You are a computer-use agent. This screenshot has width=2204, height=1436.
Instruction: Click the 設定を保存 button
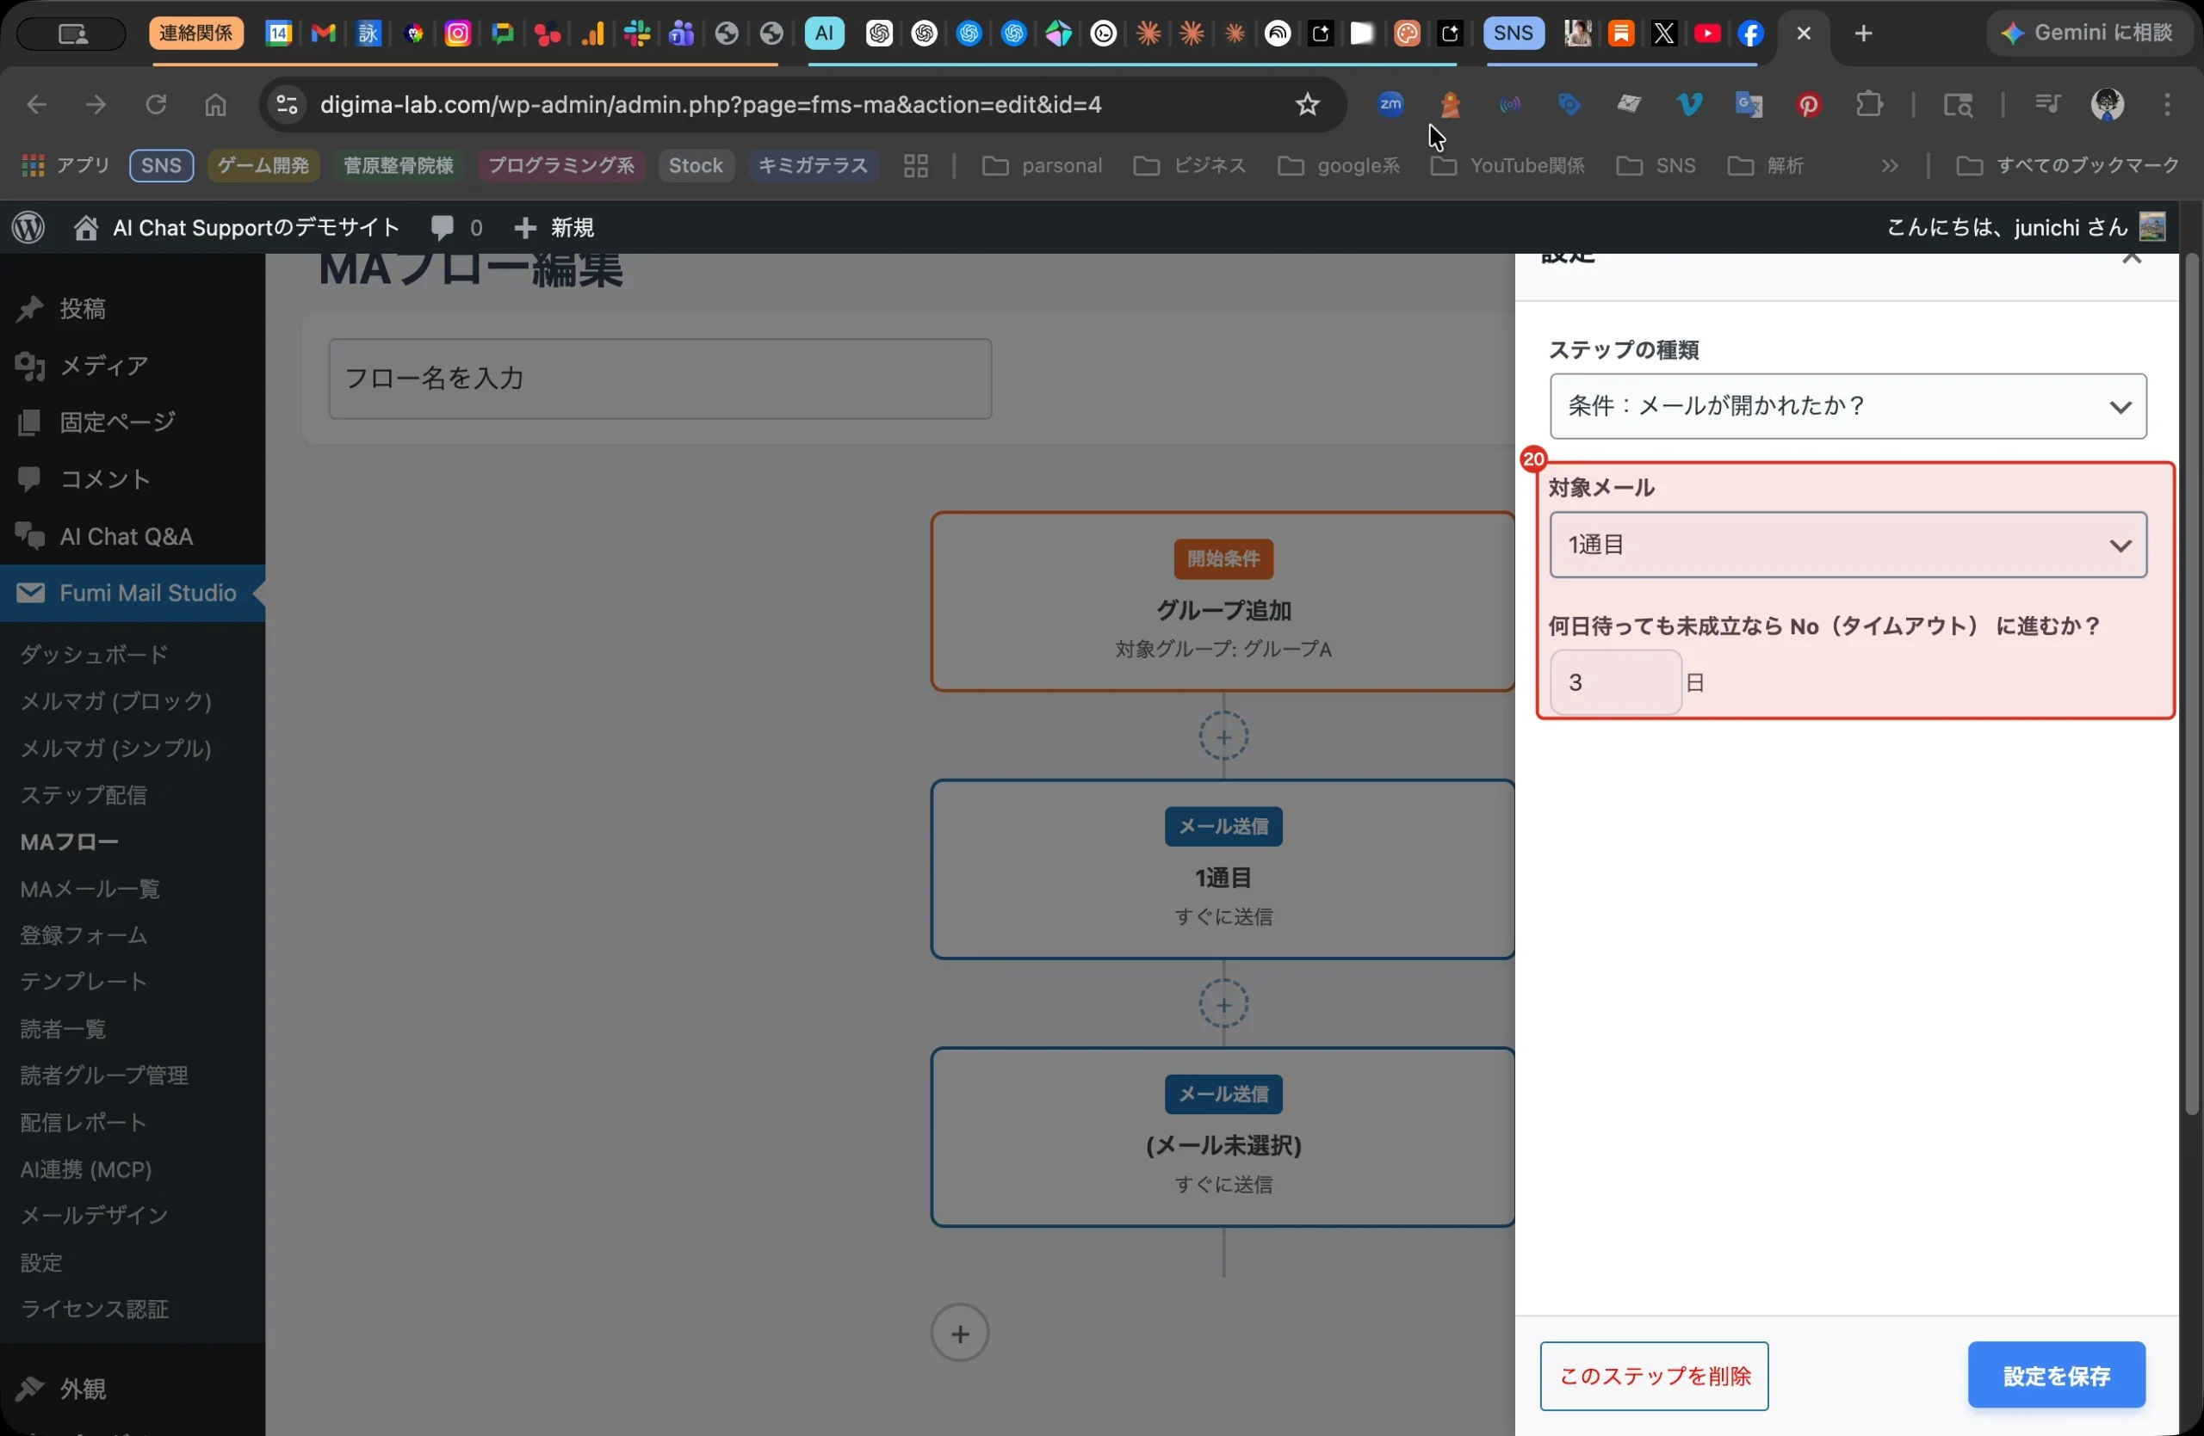[x=2056, y=1375]
